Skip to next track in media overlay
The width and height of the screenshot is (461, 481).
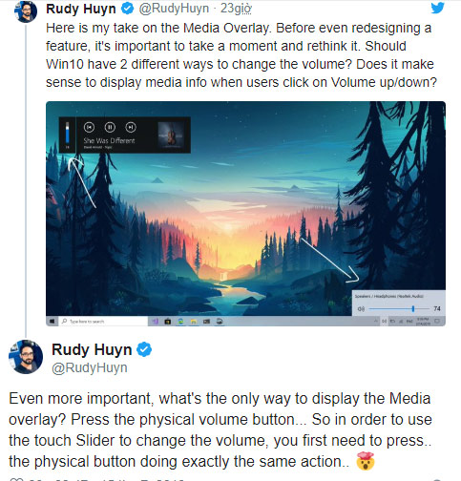(x=131, y=127)
